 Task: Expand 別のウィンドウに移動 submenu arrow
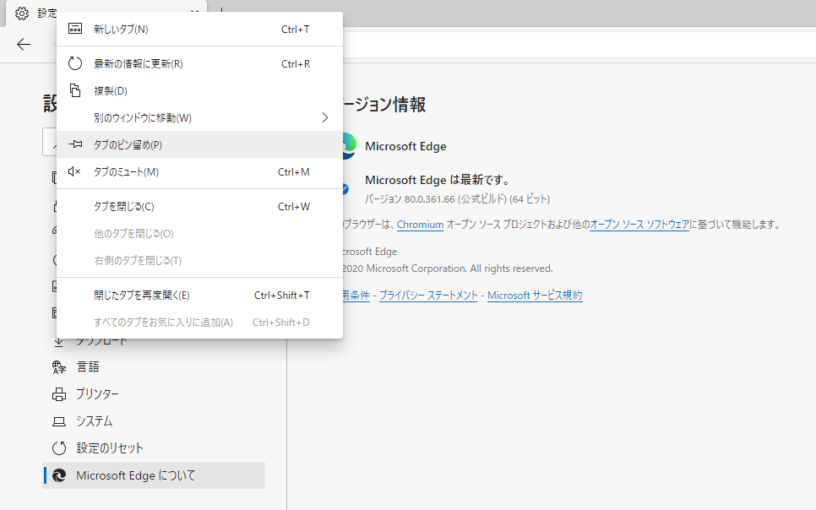tap(324, 117)
